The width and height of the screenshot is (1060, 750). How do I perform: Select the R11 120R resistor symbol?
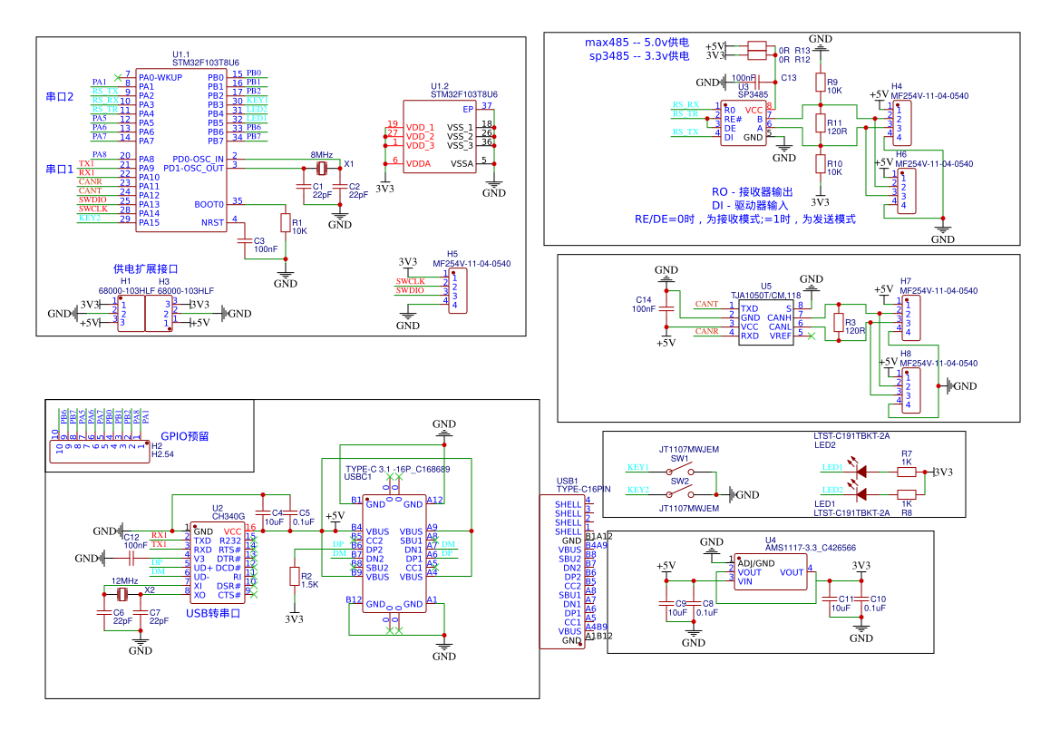click(x=821, y=122)
